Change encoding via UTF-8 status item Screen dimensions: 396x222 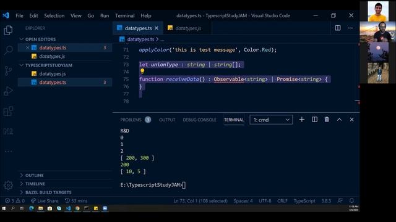[265, 201]
